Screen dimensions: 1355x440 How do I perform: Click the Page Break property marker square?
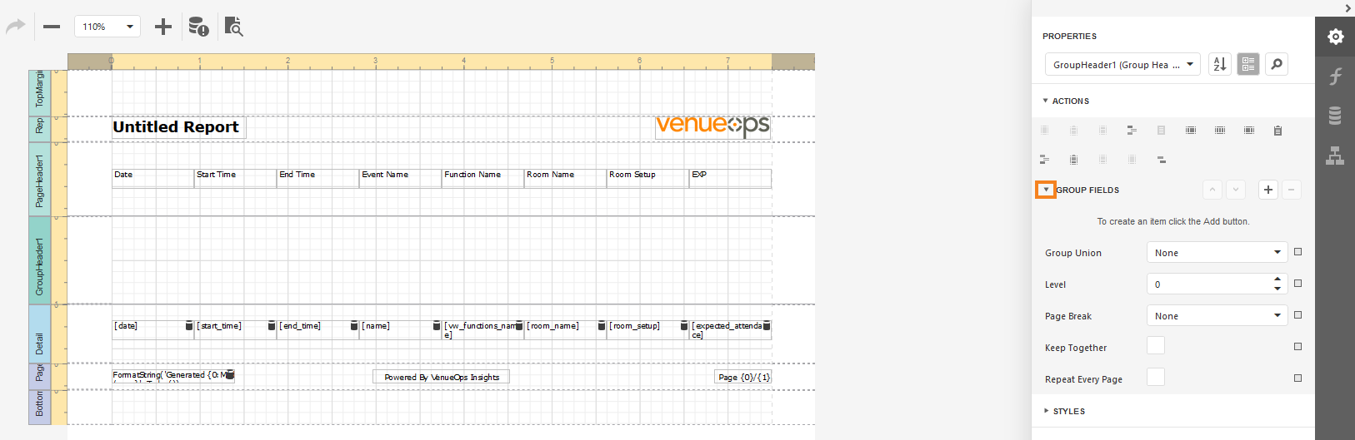click(x=1297, y=315)
